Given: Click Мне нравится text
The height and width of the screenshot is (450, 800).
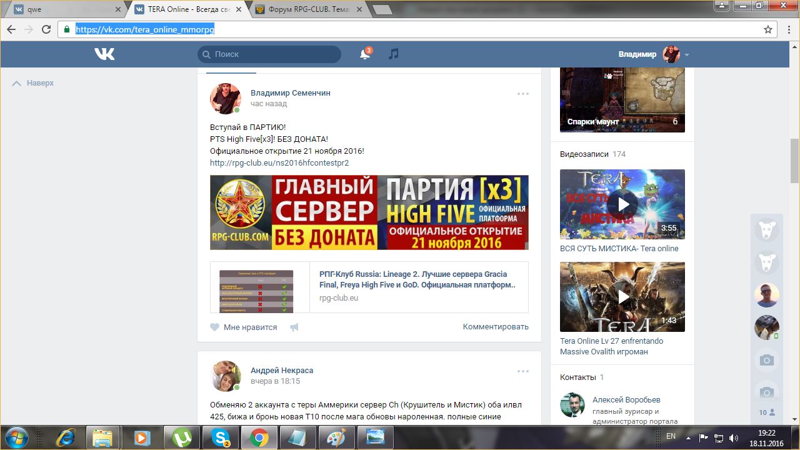Looking at the screenshot, I should pos(250,327).
